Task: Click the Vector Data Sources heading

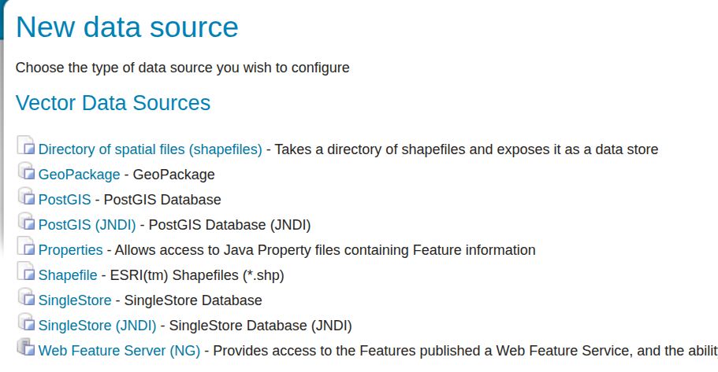Action: (x=113, y=103)
